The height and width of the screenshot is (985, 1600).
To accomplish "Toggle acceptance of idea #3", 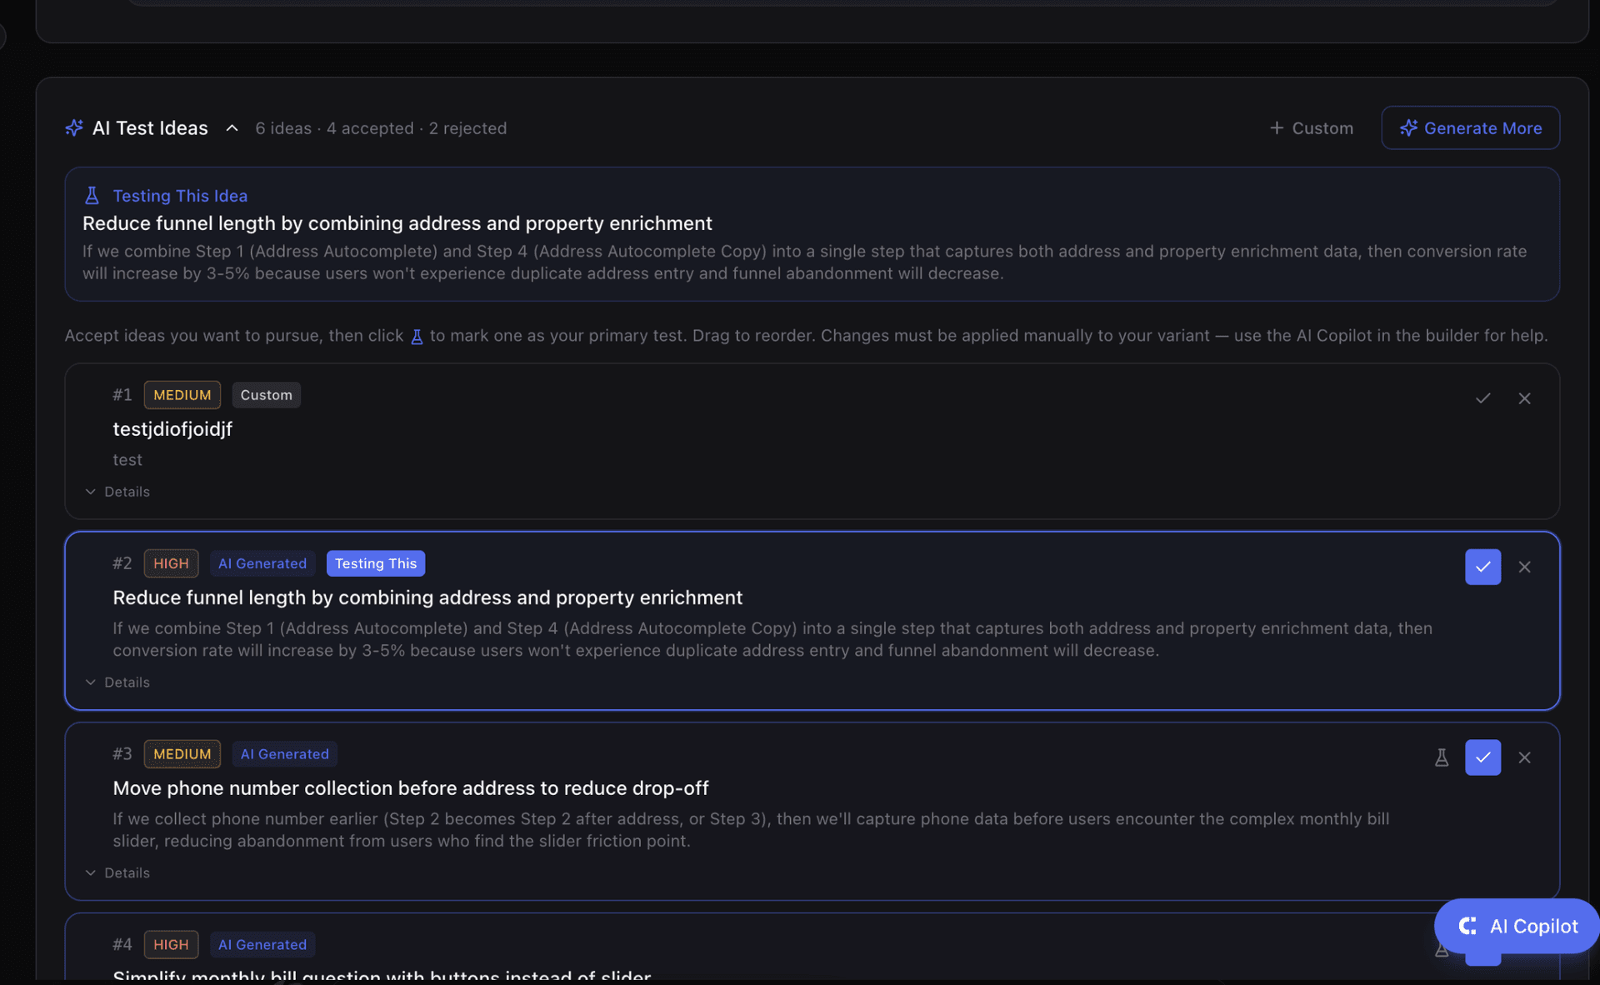I will 1482,757.
